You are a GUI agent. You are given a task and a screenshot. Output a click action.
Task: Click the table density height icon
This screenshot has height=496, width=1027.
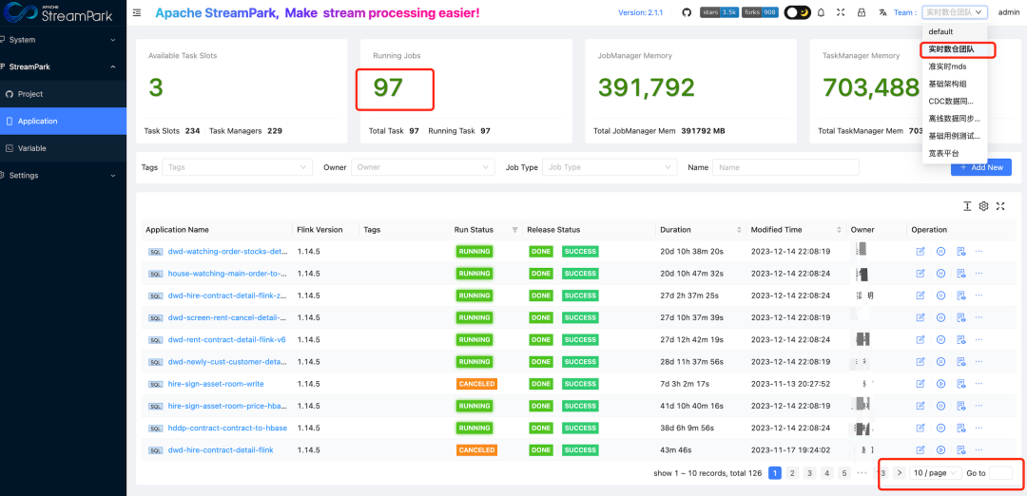click(967, 206)
